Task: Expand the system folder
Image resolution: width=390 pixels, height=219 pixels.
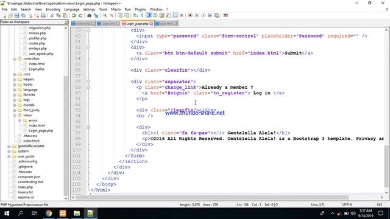Action: (x=9, y=151)
